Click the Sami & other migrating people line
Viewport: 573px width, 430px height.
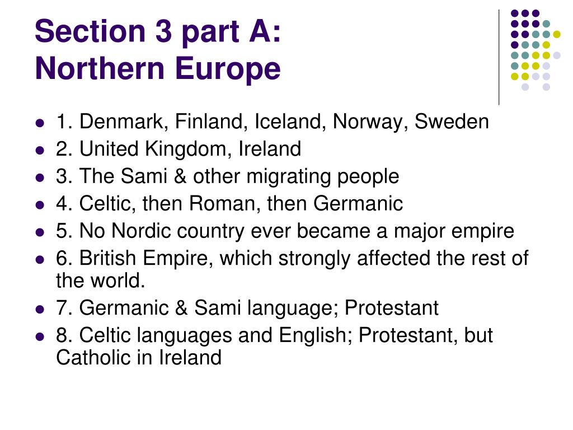point(227,176)
